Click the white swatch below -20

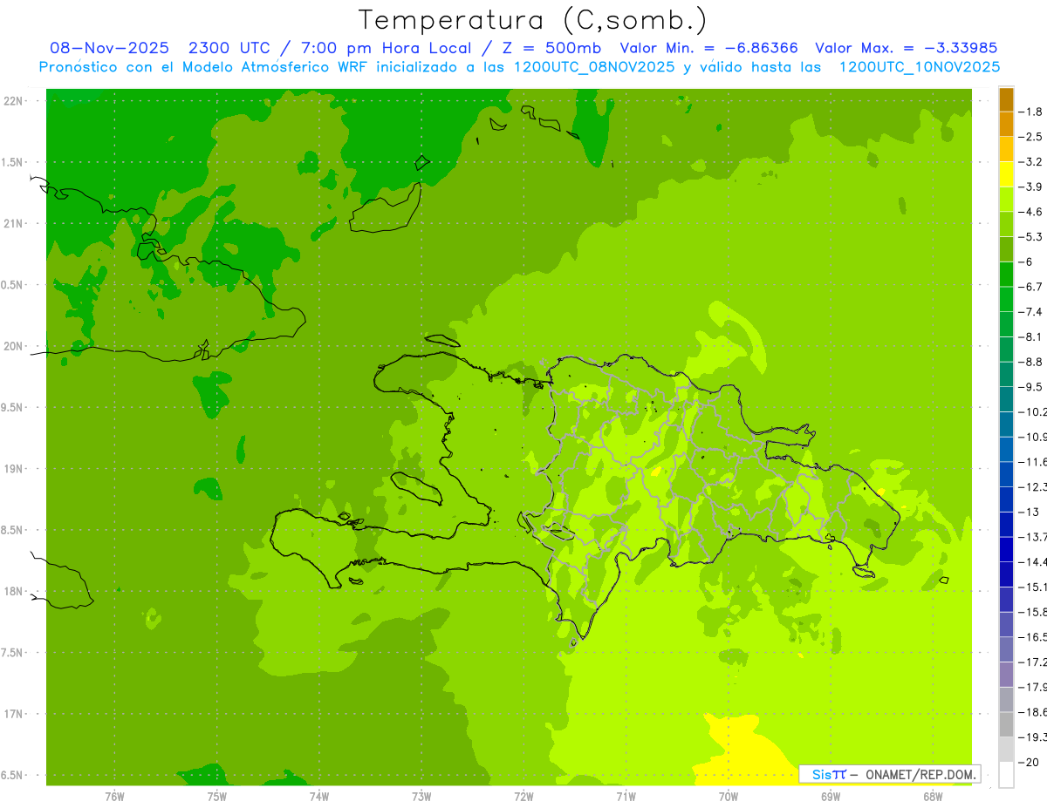(x=1006, y=774)
